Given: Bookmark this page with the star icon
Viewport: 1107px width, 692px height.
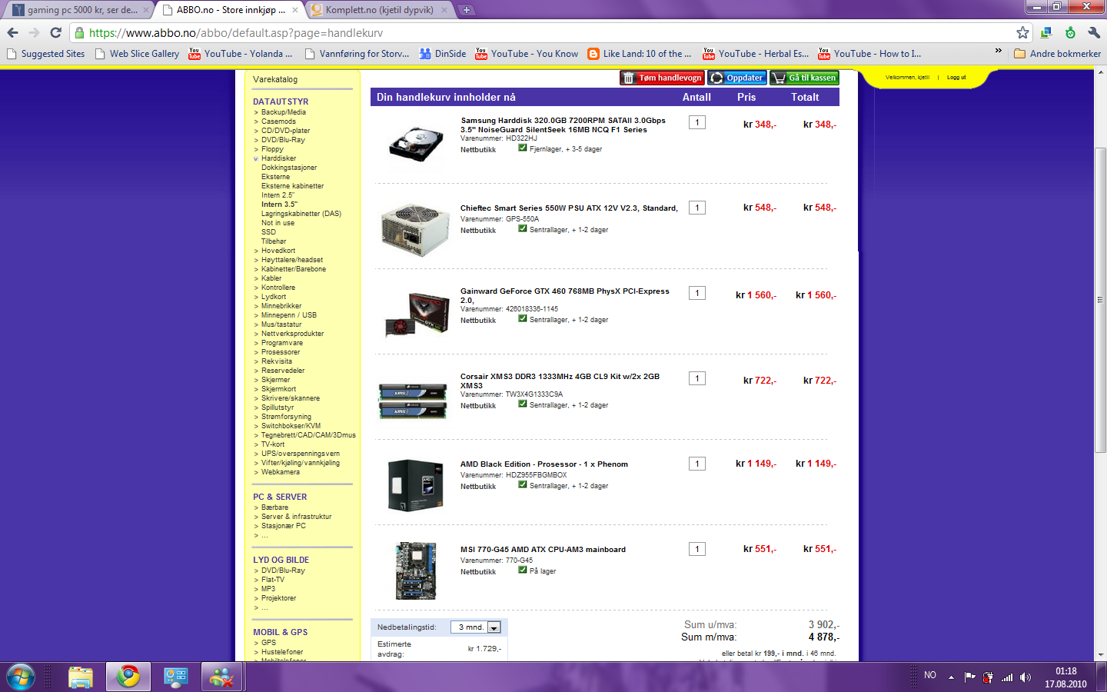Looking at the screenshot, I should coord(1022,33).
